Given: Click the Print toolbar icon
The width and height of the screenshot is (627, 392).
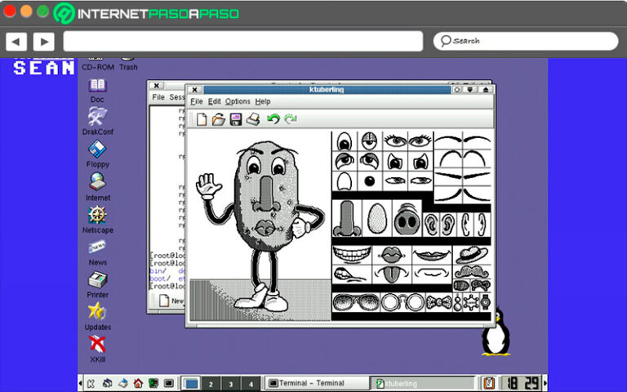Looking at the screenshot, I should coord(253,119).
